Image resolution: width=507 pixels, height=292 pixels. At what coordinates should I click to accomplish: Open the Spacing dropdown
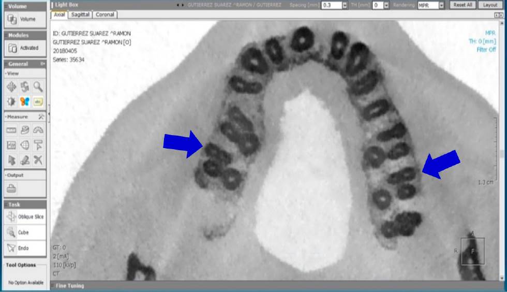point(345,5)
